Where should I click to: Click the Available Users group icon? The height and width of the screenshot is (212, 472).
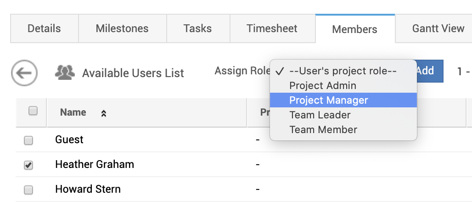pos(65,72)
